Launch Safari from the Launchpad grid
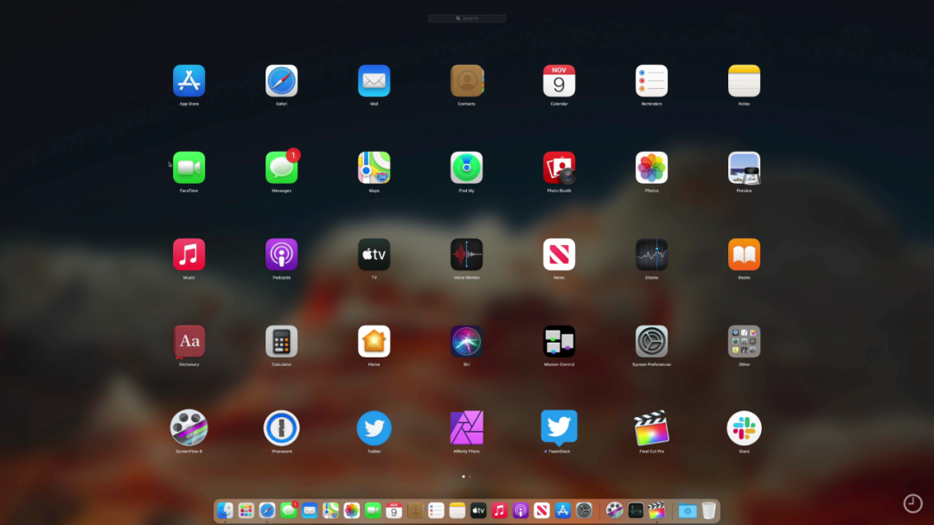 click(x=281, y=81)
